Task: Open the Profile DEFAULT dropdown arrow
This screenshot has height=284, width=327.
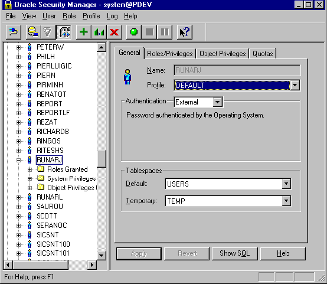Action: [x=295, y=85]
